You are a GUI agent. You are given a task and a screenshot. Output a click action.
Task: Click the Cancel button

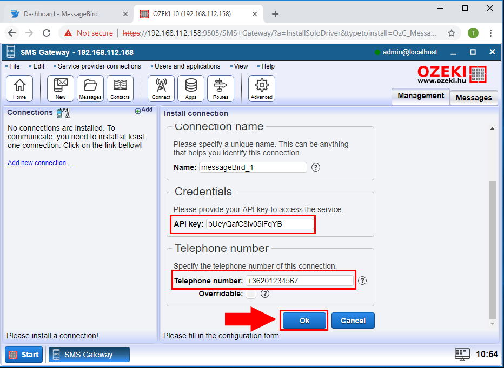click(353, 321)
